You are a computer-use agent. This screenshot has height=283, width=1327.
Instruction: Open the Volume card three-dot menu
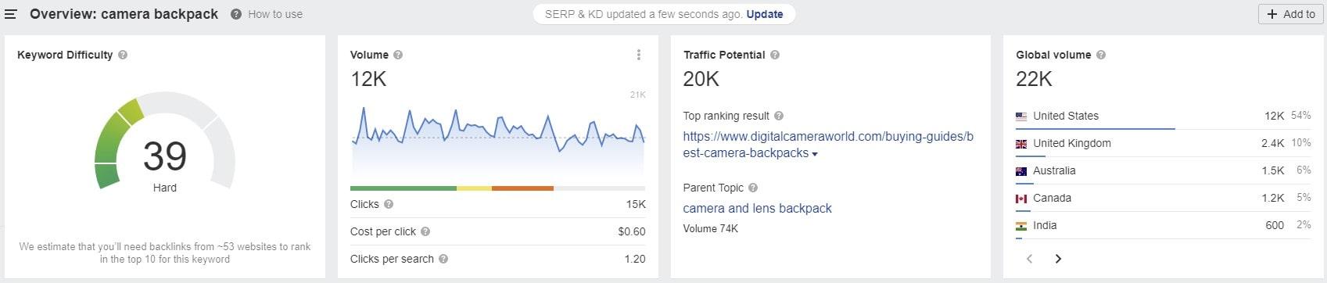point(639,55)
